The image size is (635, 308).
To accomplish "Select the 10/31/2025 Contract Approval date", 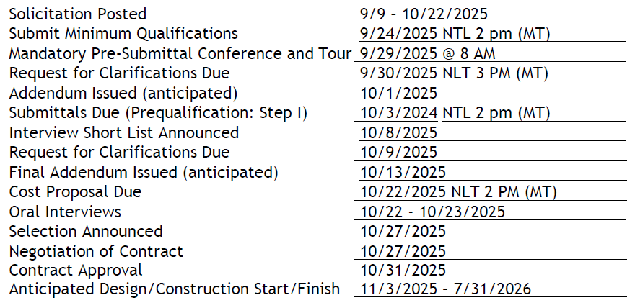I will (x=403, y=271).
